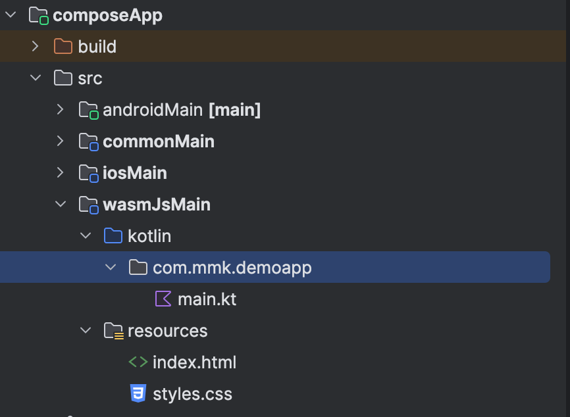
Task: Expand the build folder
Action: [x=35, y=46]
